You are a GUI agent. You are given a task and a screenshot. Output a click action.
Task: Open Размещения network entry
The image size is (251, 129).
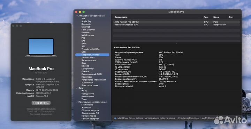pyautogui.click(x=88, y=96)
